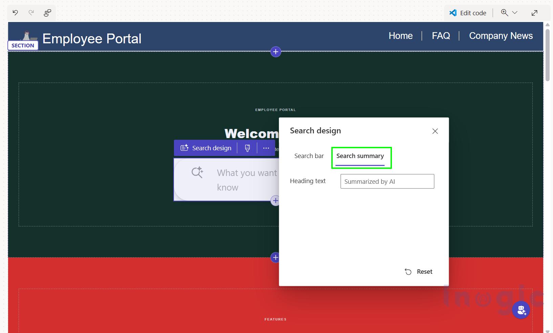This screenshot has height=333, width=553.
Task: Open the Copilot chatbot icon
Action: [521, 310]
